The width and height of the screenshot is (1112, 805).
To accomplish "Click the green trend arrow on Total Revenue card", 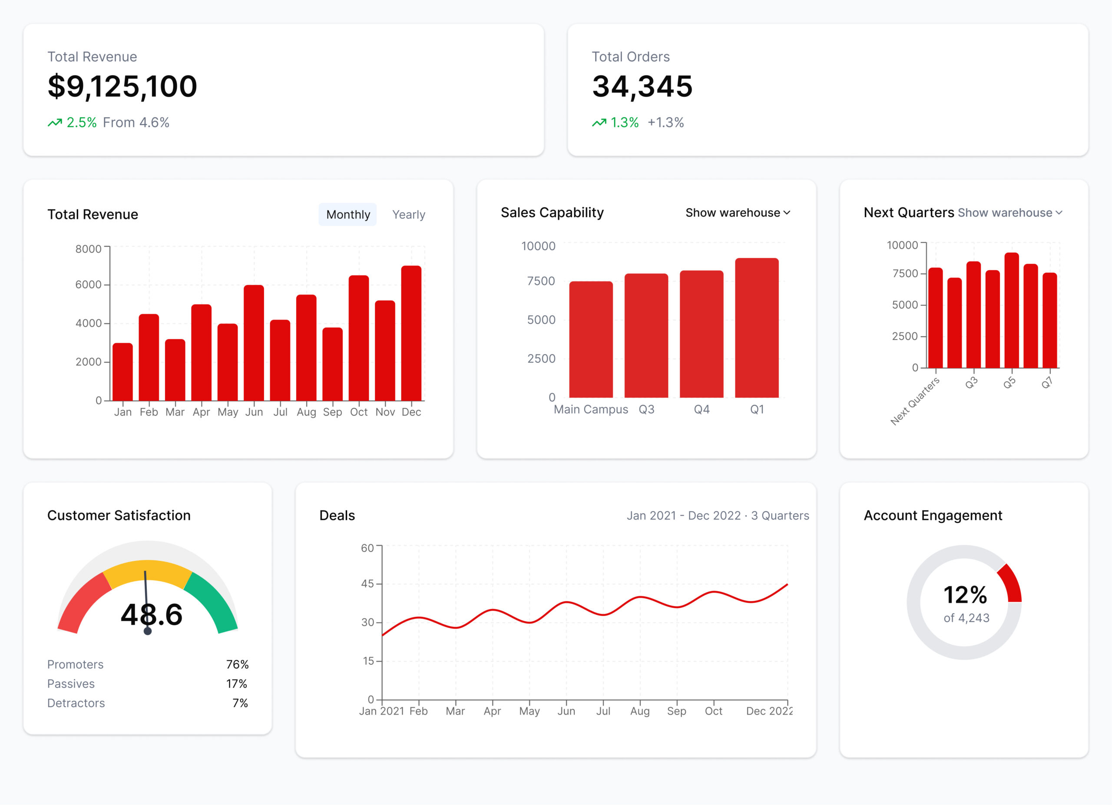I will (x=56, y=122).
